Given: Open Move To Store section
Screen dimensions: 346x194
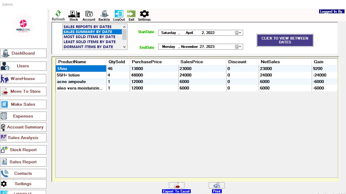Looking at the screenshot, I should click(x=23, y=91).
